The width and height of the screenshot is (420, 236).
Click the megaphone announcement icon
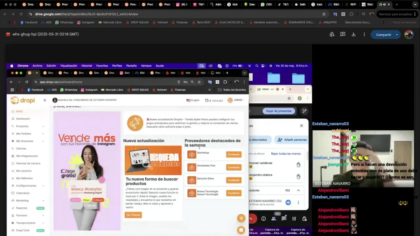point(135,123)
